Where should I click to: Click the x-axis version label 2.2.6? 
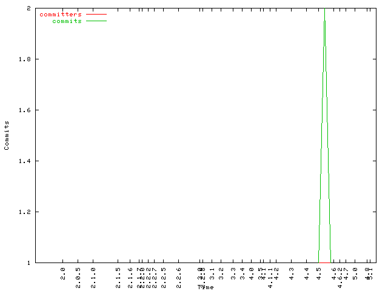point(178,275)
